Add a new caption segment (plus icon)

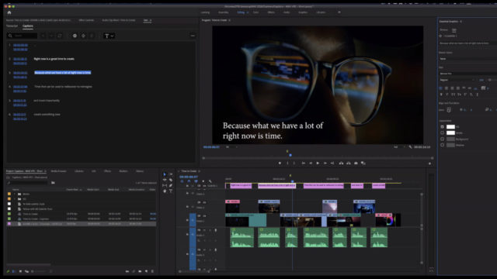(x=75, y=36)
